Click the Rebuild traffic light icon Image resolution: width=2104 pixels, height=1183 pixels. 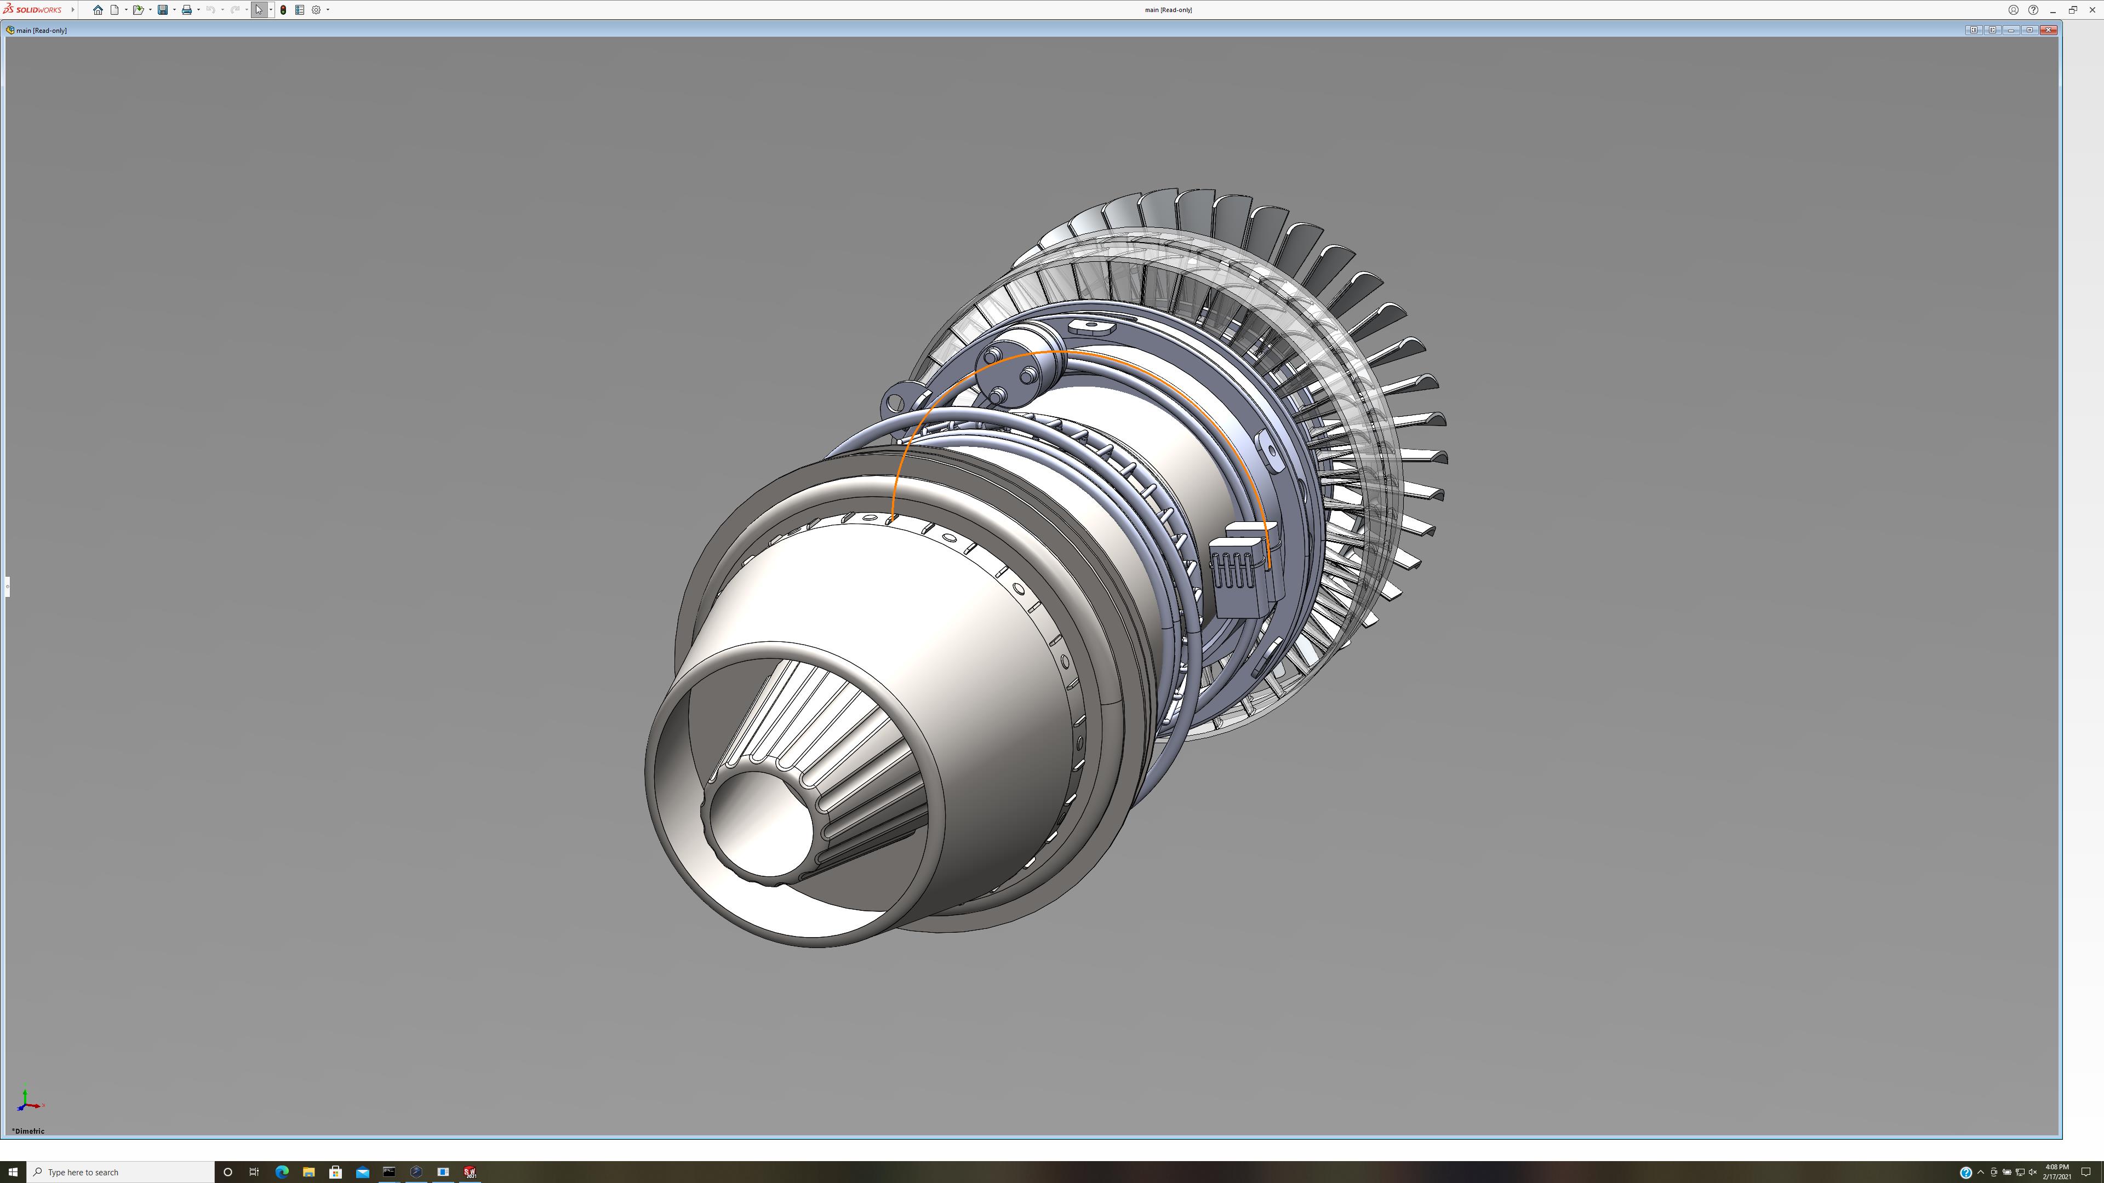tap(283, 10)
